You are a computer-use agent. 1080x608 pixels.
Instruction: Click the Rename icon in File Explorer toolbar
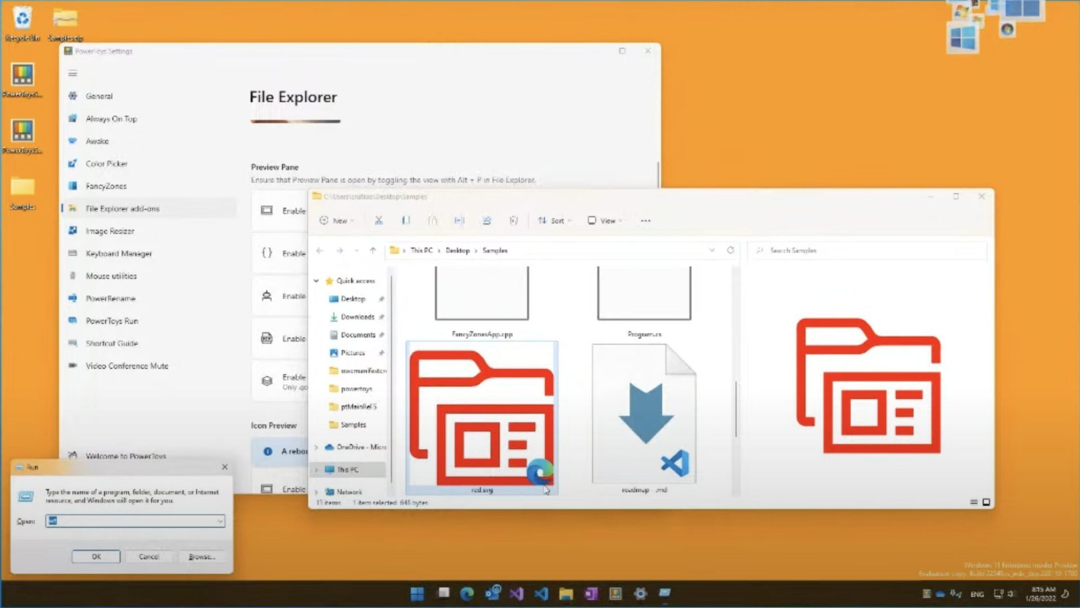pos(459,221)
